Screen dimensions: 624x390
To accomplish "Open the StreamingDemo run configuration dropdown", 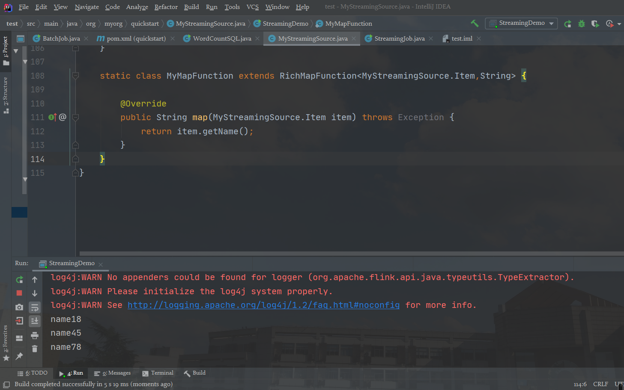I will click(x=521, y=23).
